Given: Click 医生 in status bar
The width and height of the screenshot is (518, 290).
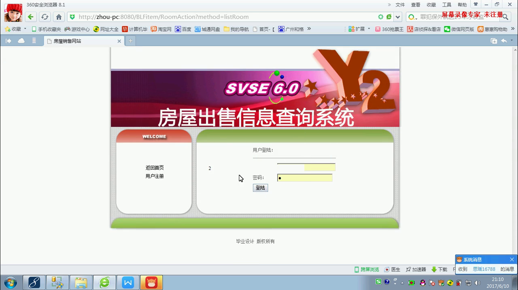Looking at the screenshot, I should coord(393,269).
